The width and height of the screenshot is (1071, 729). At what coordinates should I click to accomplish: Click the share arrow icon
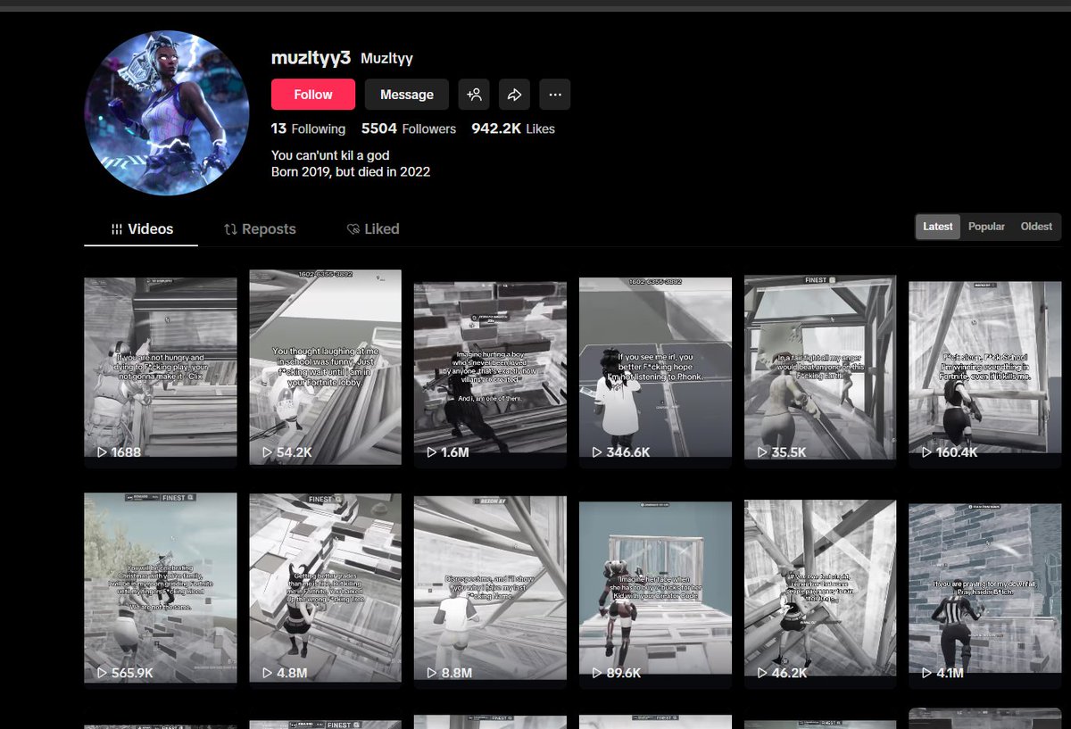click(x=515, y=95)
